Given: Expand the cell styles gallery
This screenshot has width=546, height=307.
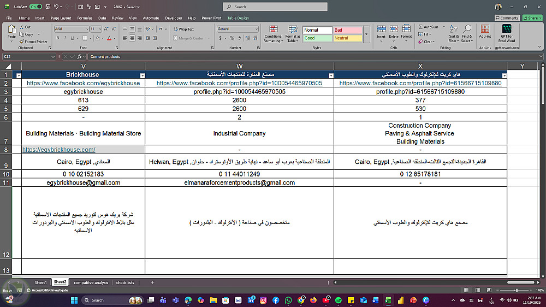Looking at the screenshot, I should pos(366,34).
